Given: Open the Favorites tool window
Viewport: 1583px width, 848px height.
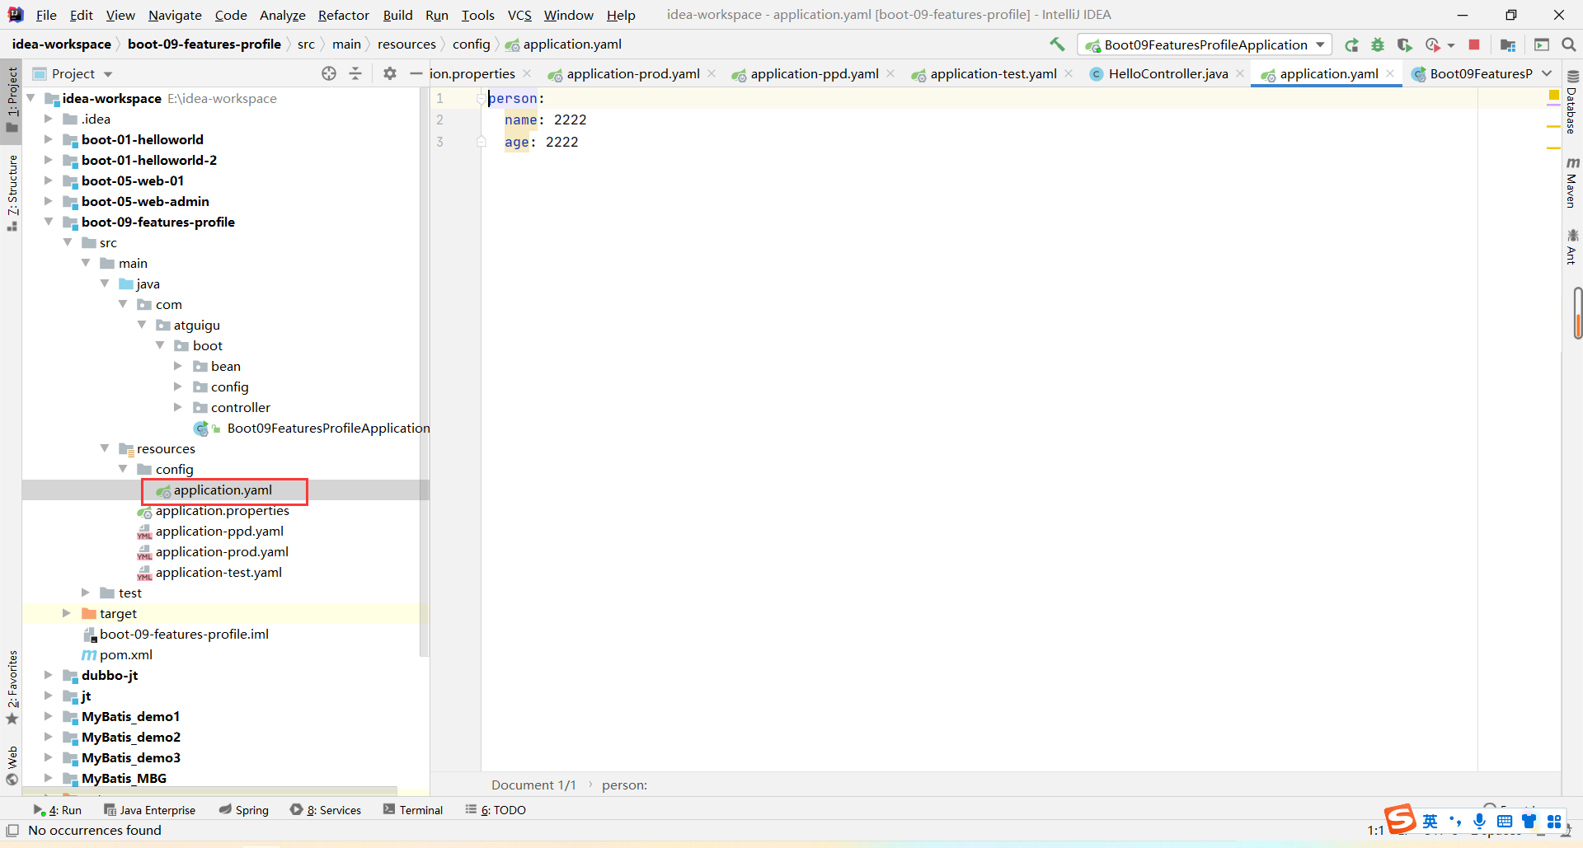Looking at the screenshot, I should coord(12,687).
